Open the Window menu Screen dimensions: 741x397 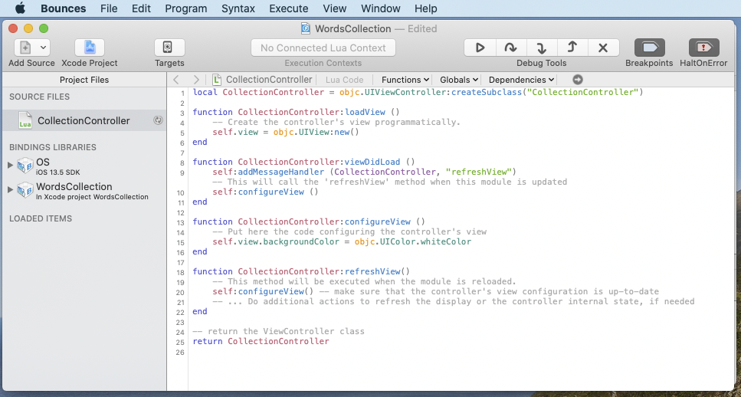coord(380,8)
